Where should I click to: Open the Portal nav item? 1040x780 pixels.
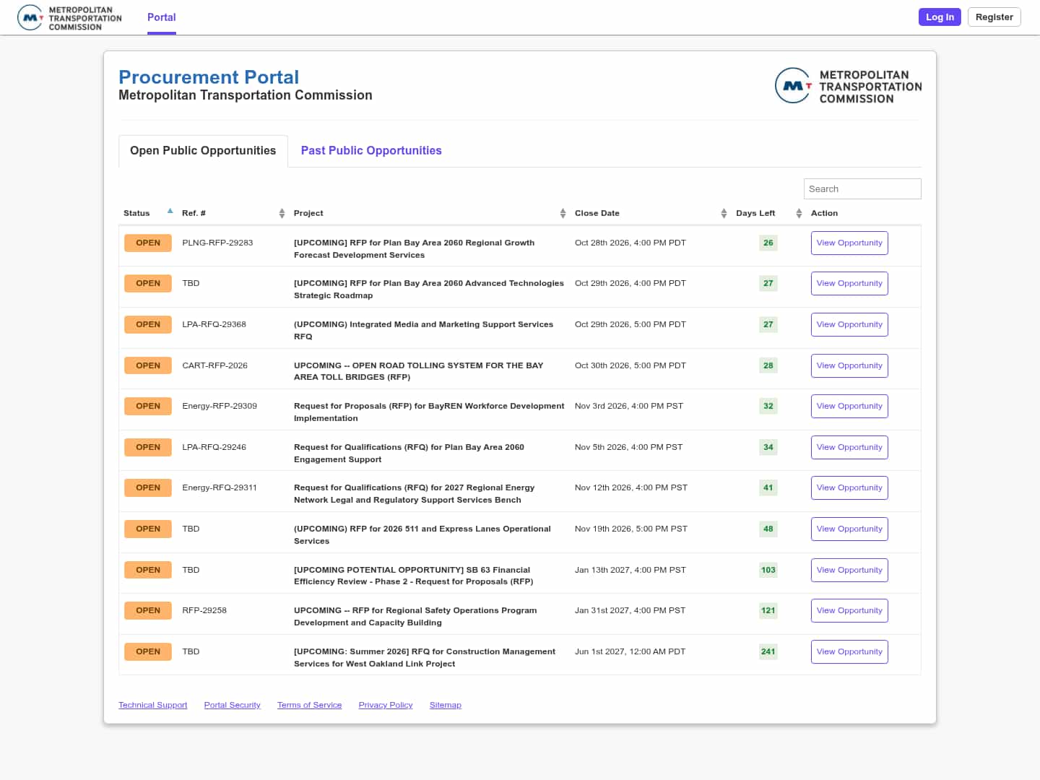(x=162, y=17)
